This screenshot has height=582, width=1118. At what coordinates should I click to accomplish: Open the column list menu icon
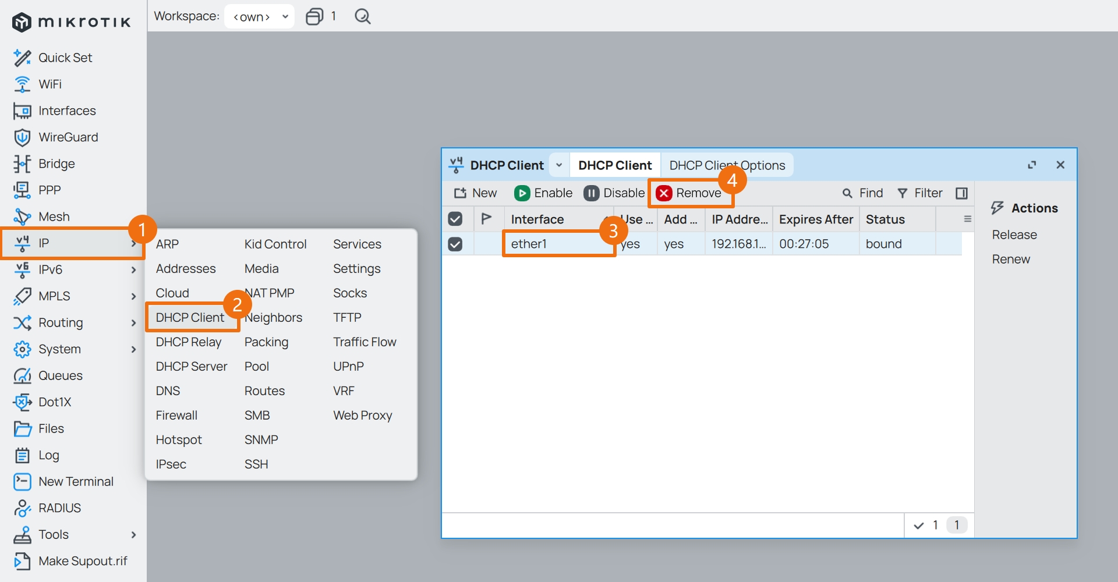(967, 219)
